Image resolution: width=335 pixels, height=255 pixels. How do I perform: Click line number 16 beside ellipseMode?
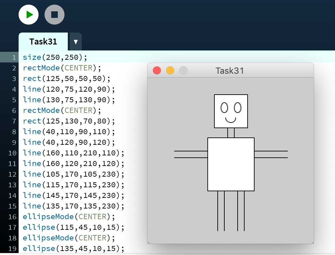point(12,216)
